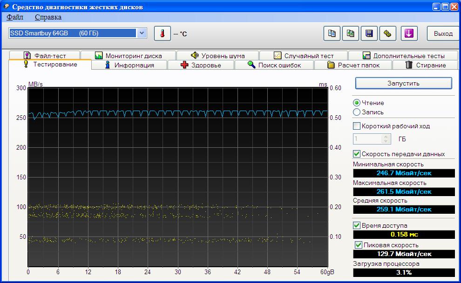Select the Запись radio button
The image size is (461, 283).
point(357,112)
